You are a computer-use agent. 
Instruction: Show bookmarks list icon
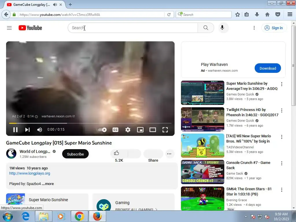tap(247, 14)
